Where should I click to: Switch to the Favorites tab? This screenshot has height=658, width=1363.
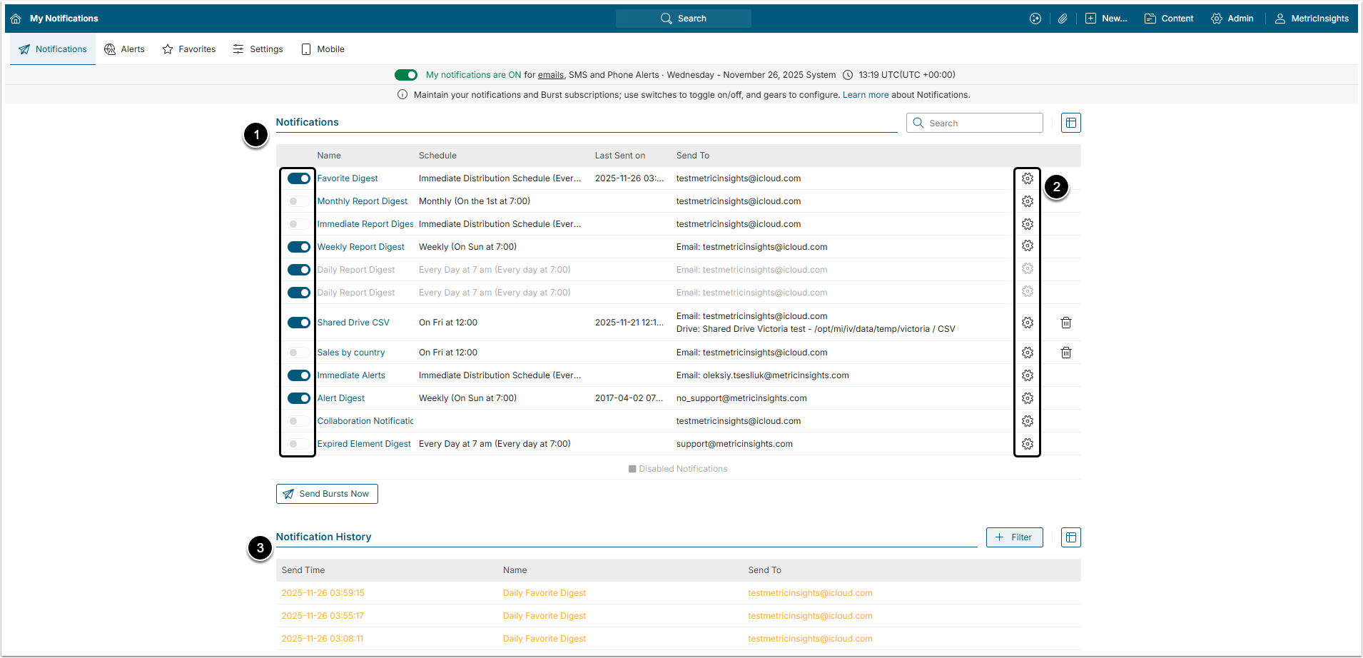(x=189, y=49)
